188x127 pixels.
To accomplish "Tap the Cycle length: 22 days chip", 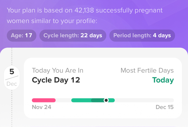I will click(73, 36).
